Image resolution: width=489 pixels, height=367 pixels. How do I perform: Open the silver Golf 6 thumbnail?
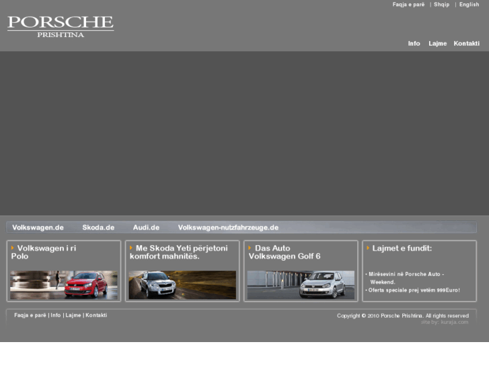point(301,285)
